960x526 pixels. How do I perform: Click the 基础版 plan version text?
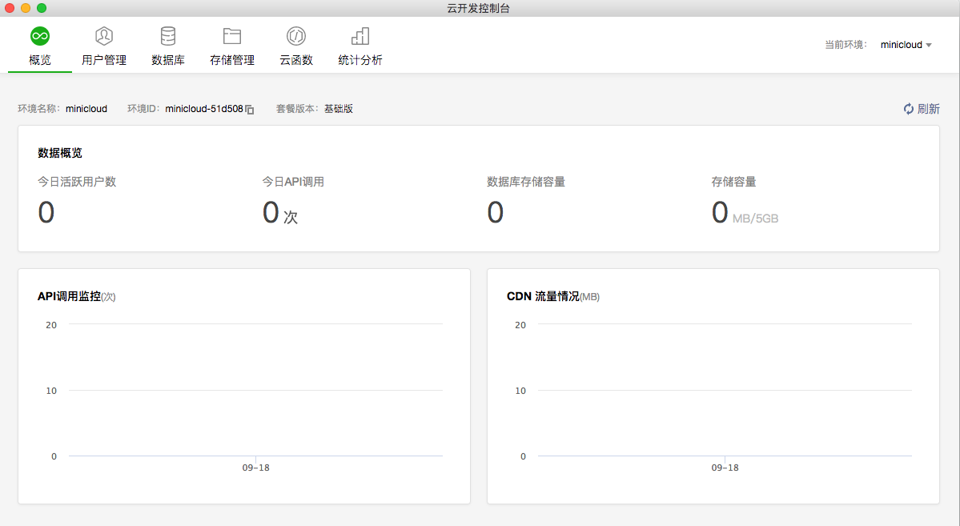(339, 108)
